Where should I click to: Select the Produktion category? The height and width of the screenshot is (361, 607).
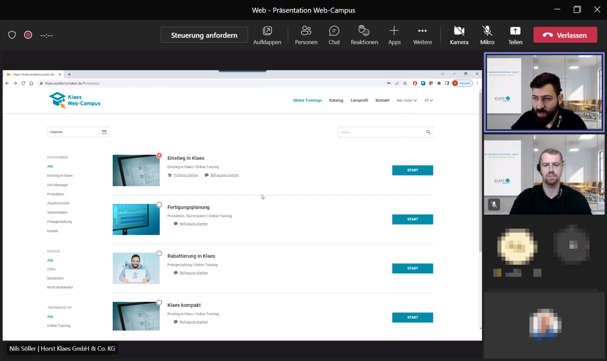coord(56,194)
